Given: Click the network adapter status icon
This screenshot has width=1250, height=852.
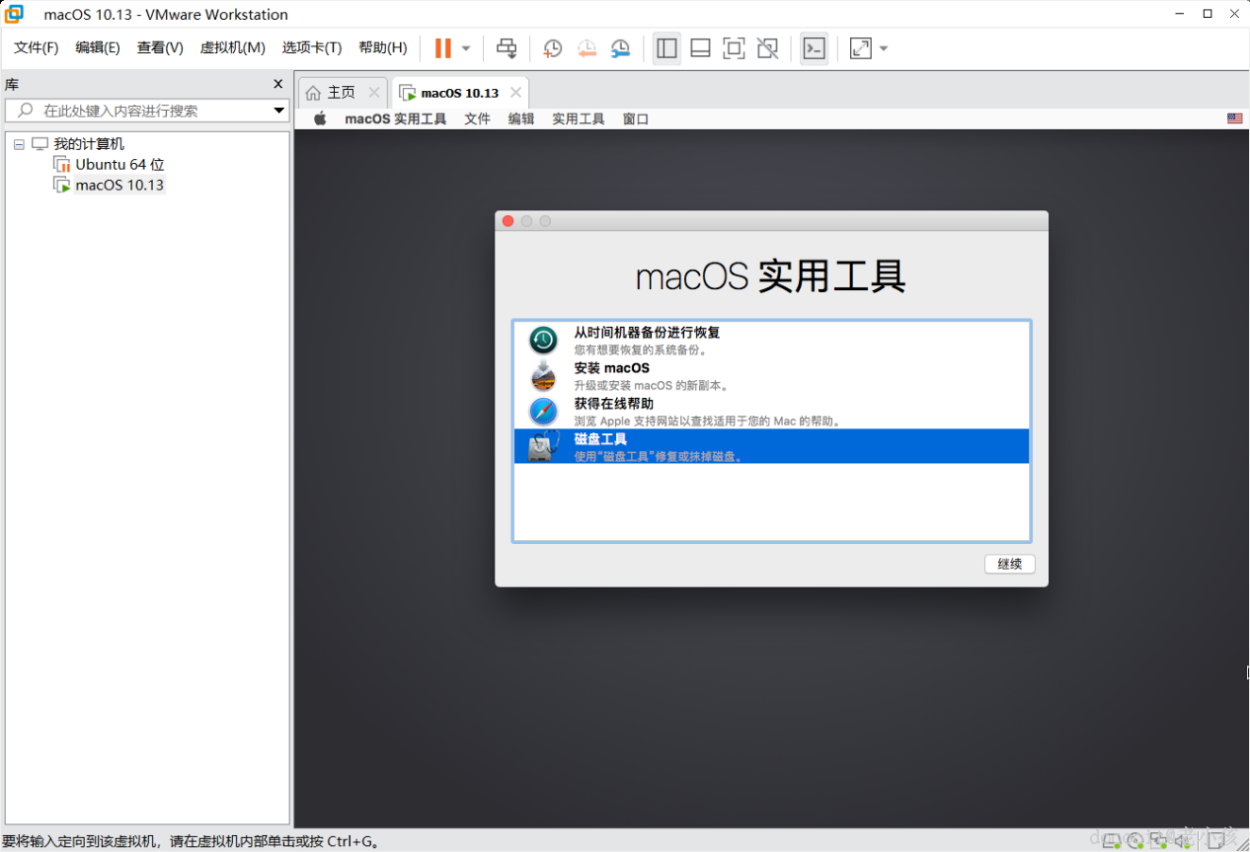Looking at the screenshot, I should 1159,841.
